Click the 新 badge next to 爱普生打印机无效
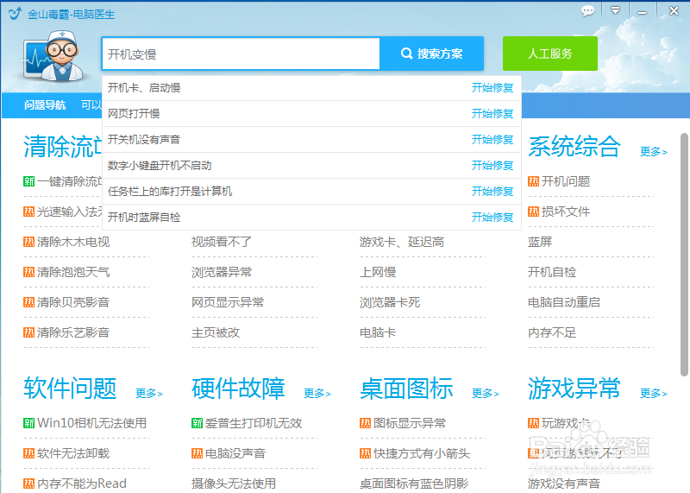690x493 pixels. 198,423
